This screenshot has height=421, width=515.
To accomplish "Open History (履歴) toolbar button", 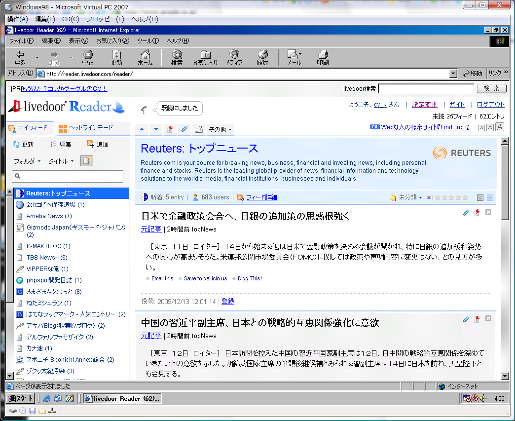I will 263,58.
